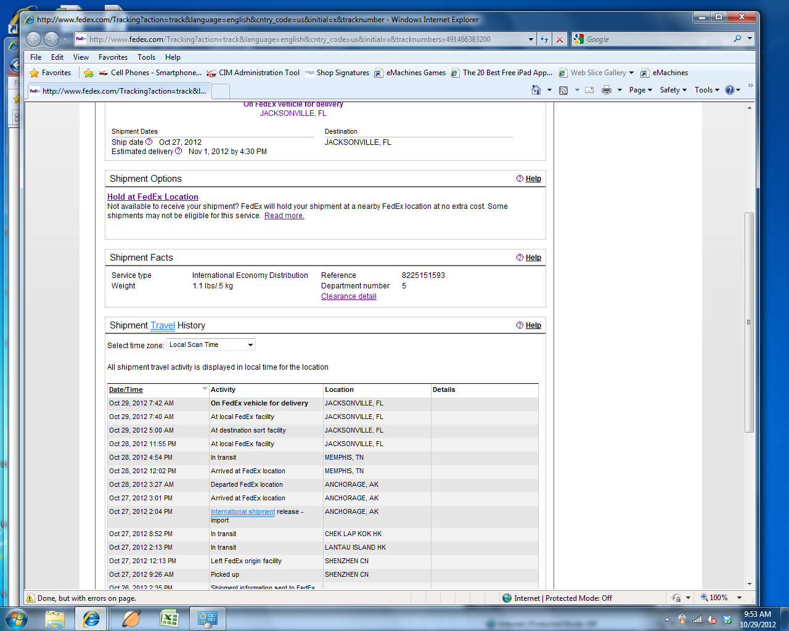
Task: Open the Tools menu in menu bar
Action: [146, 57]
